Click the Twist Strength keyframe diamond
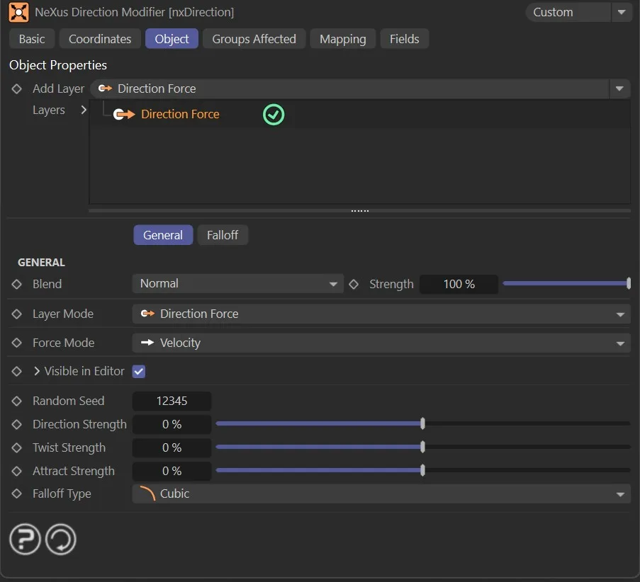Screen dimensions: 640x582 coord(17,447)
